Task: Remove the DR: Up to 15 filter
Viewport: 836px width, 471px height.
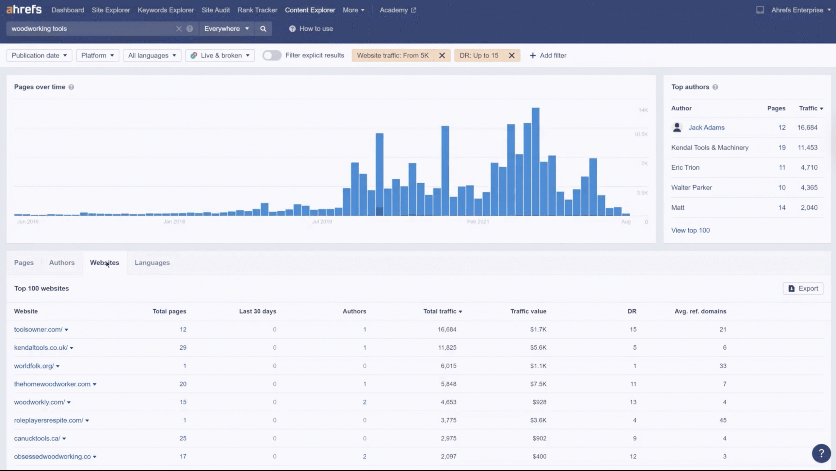Action: (512, 55)
